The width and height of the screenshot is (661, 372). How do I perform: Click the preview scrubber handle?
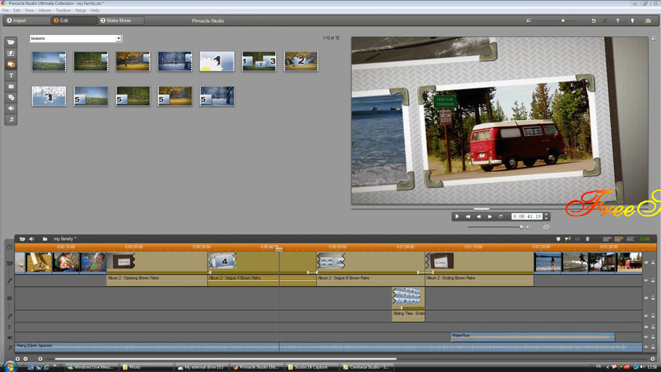point(481,209)
